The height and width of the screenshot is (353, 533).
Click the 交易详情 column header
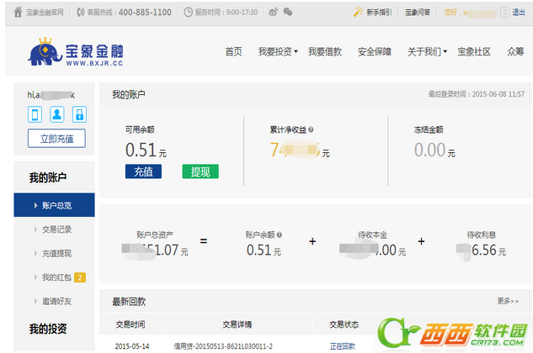237,324
